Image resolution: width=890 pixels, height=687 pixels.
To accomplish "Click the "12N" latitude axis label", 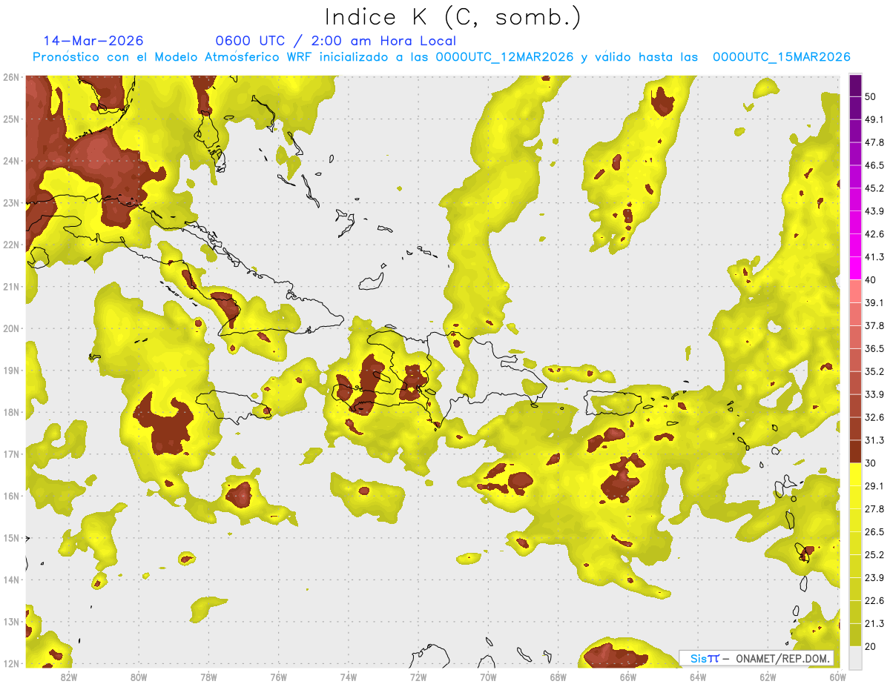I will tap(11, 663).
